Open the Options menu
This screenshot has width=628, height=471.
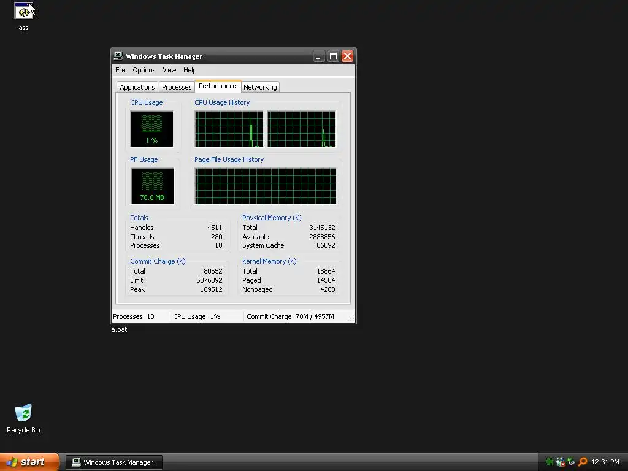(144, 70)
